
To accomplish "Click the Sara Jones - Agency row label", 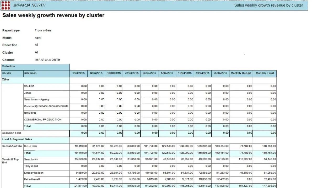I will click(x=37, y=99).
